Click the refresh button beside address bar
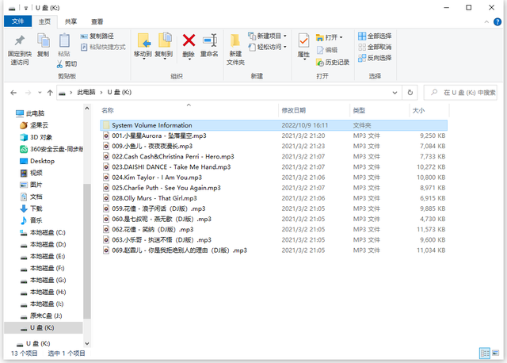 410,93
